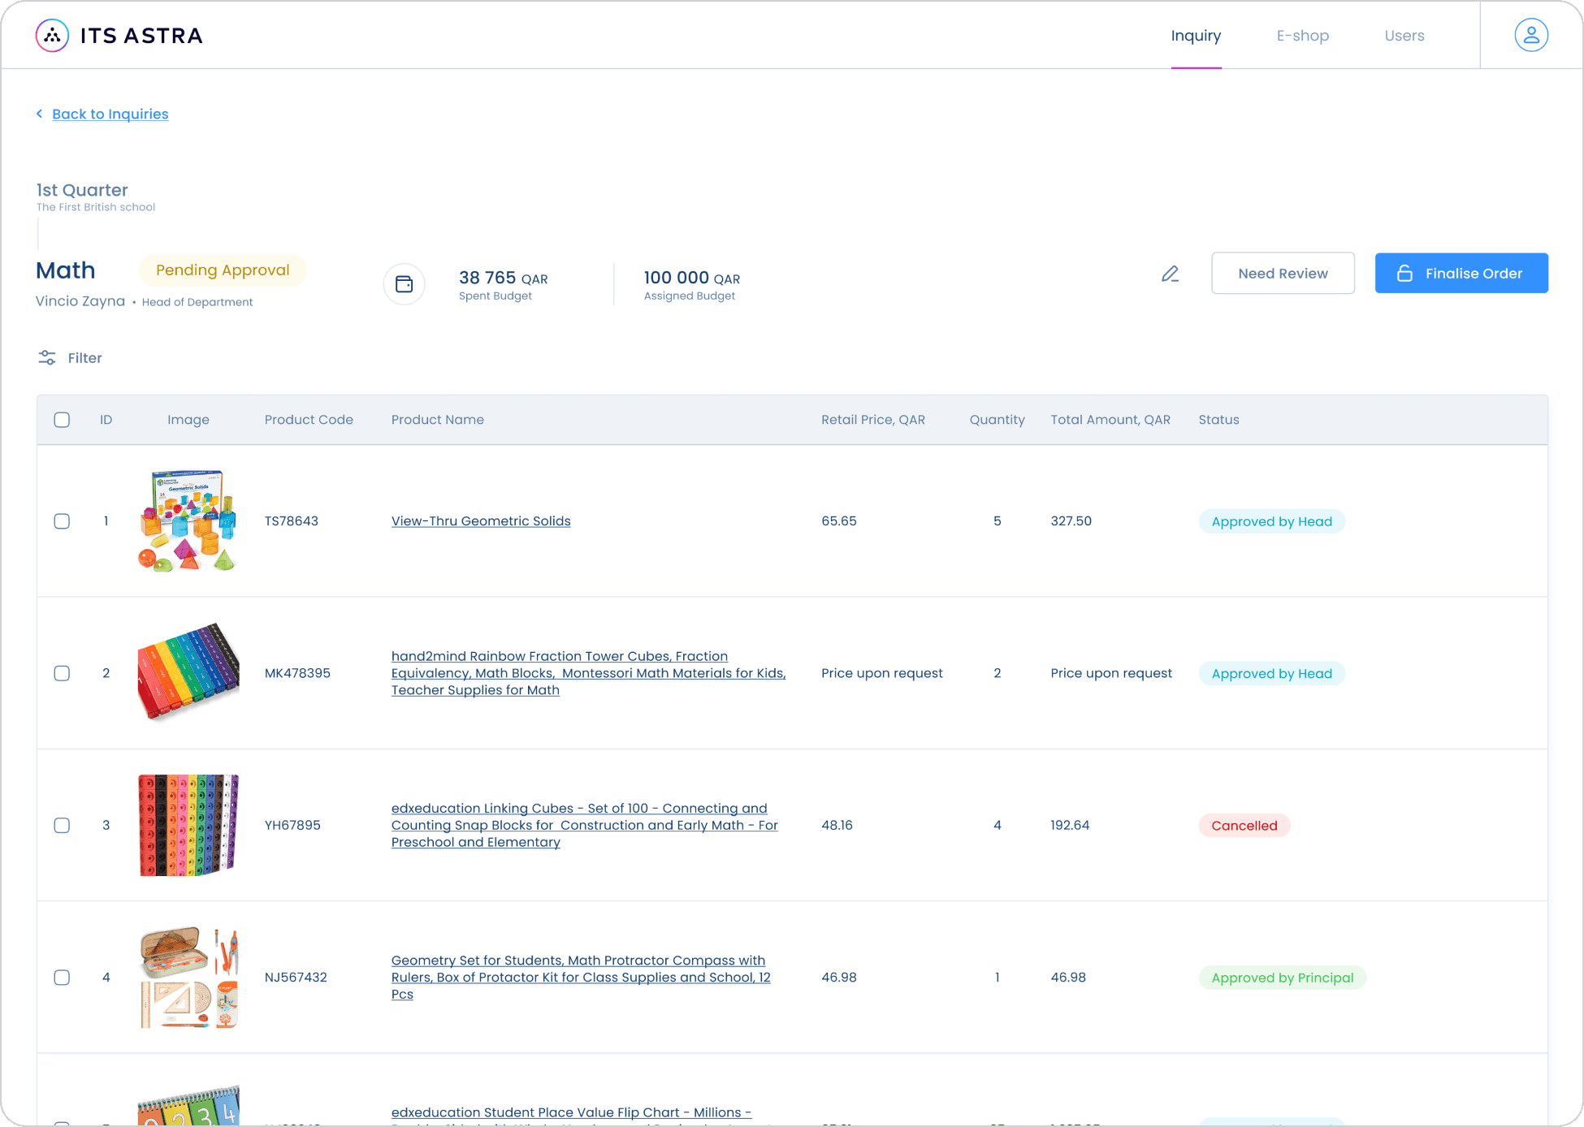
Task: Switch to the E-shop tab
Action: [x=1302, y=35]
